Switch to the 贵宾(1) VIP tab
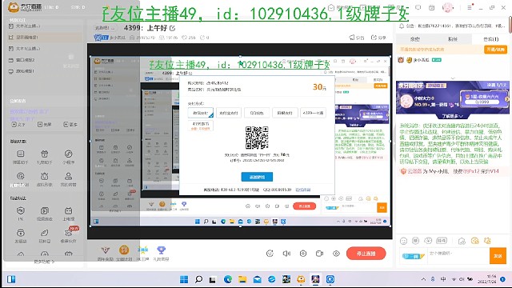 (x=490, y=39)
